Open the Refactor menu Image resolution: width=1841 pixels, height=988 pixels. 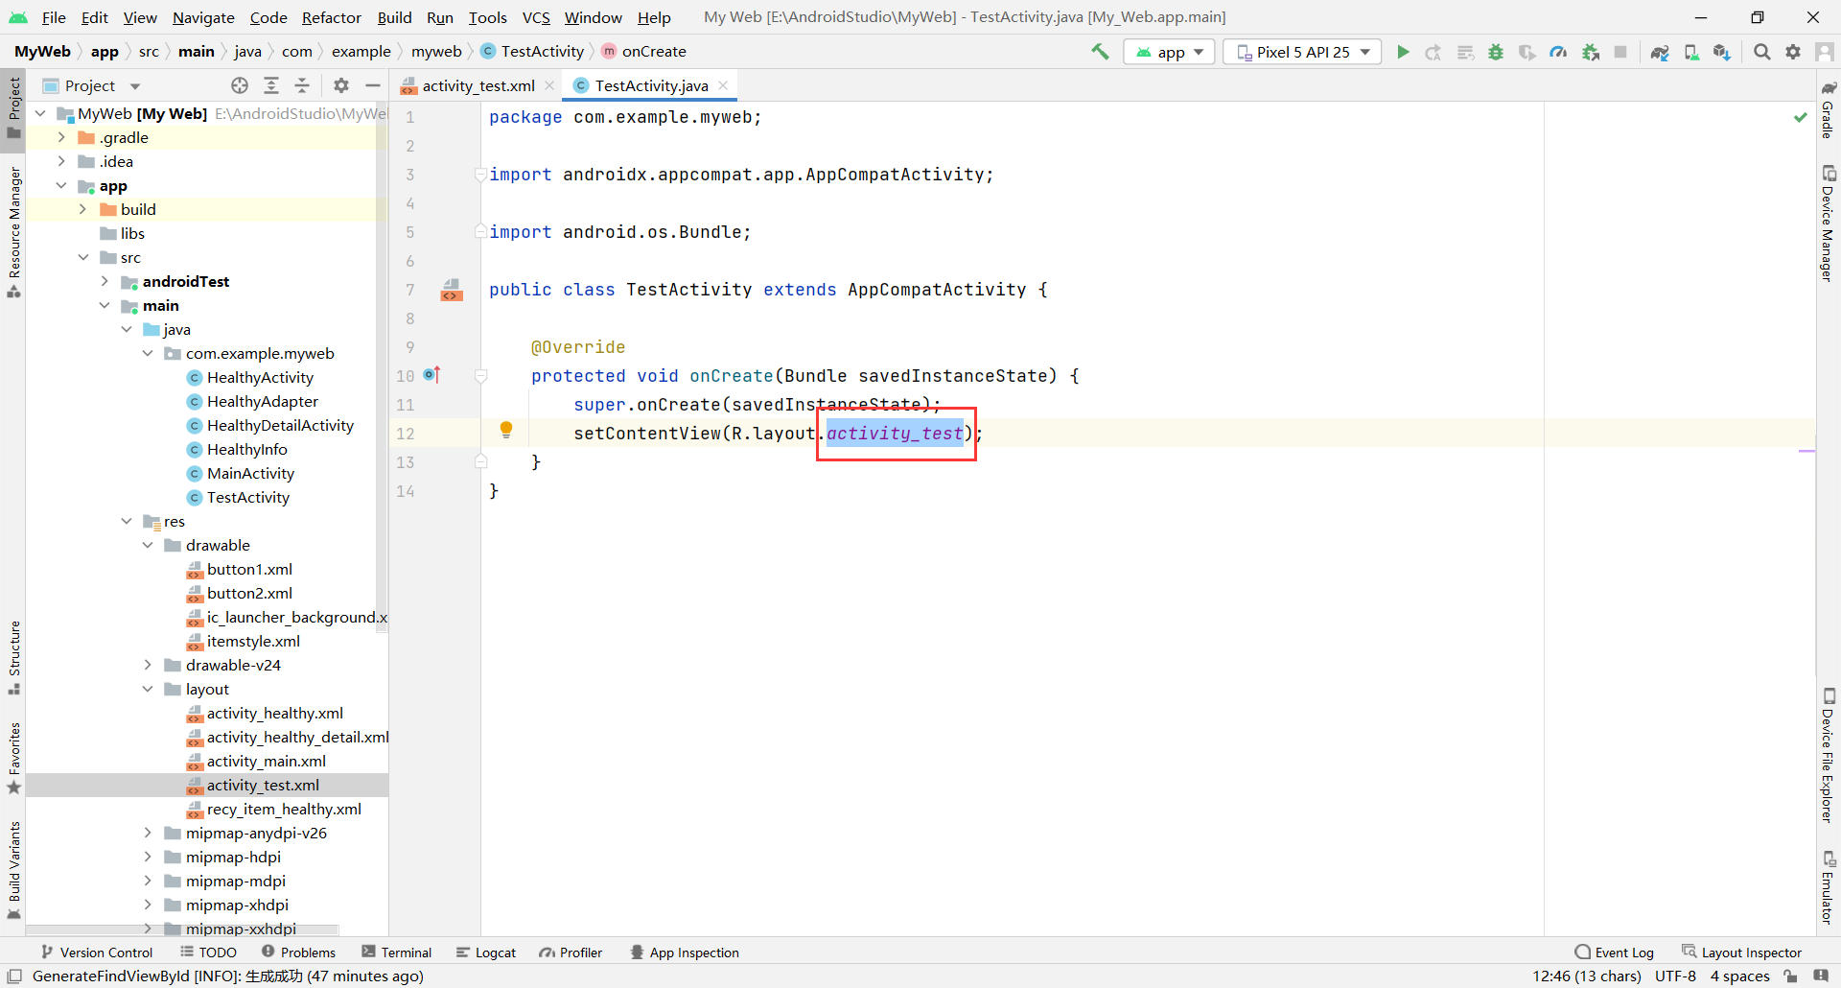pyautogui.click(x=331, y=17)
